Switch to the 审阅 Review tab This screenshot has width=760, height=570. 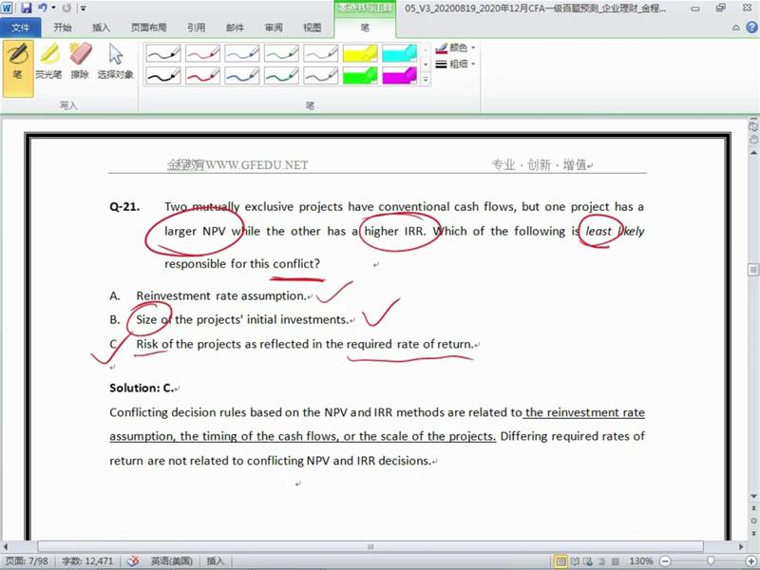pos(273,28)
